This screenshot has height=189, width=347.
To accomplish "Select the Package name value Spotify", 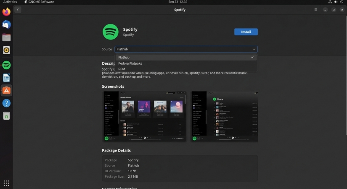I will (x=133, y=160).
